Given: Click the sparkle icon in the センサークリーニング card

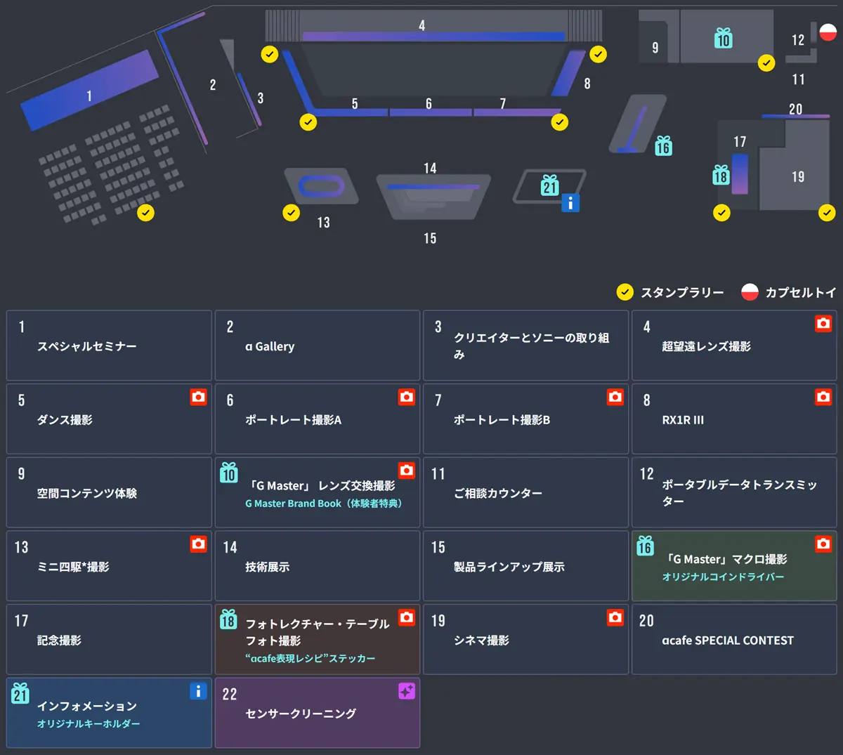Looking at the screenshot, I should 407,691.
